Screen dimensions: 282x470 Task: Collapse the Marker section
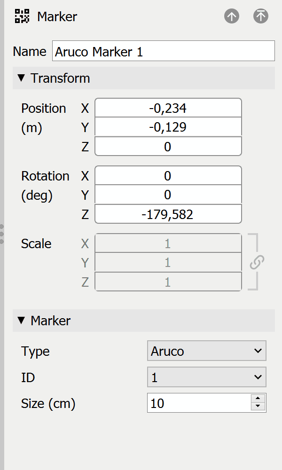pos(21,321)
